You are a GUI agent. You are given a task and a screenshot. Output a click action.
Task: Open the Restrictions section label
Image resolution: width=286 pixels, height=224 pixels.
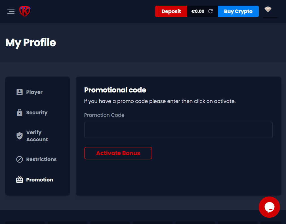(41, 159)
